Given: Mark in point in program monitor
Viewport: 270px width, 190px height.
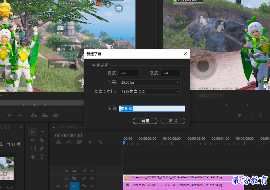Looking at the screenshot, I should pos(251,115).
